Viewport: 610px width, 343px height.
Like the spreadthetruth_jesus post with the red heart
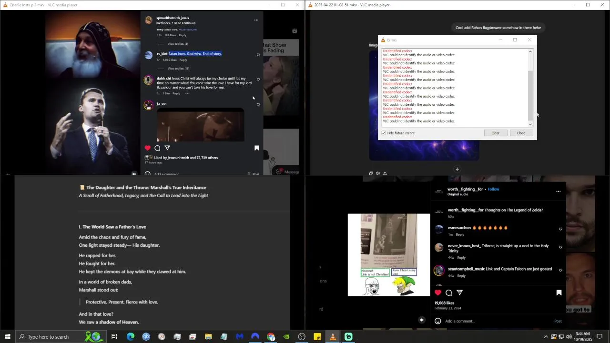(147, 148)
